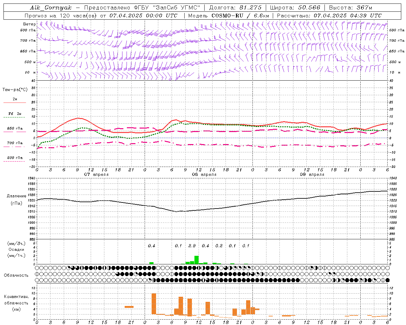Click the dashed line sample under Td 2м
Viewport: 406px width, 325px height.
coord(14,117)
